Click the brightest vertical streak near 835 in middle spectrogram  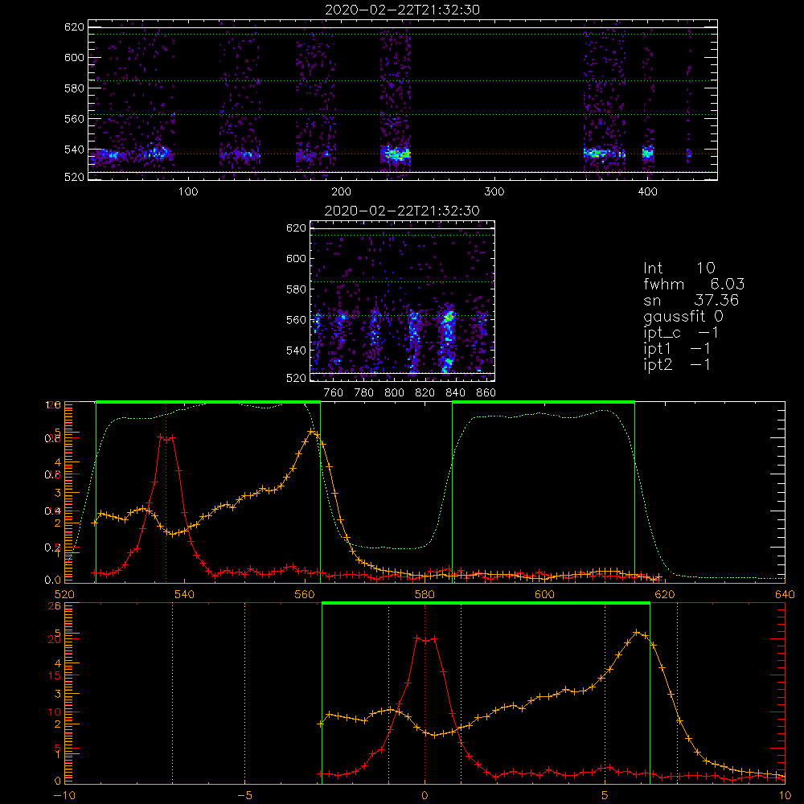(448, 338)
